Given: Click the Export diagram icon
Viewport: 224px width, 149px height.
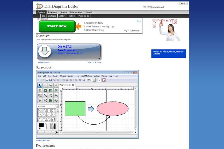Looking at the screenshot, I should [x=54, y=80].
